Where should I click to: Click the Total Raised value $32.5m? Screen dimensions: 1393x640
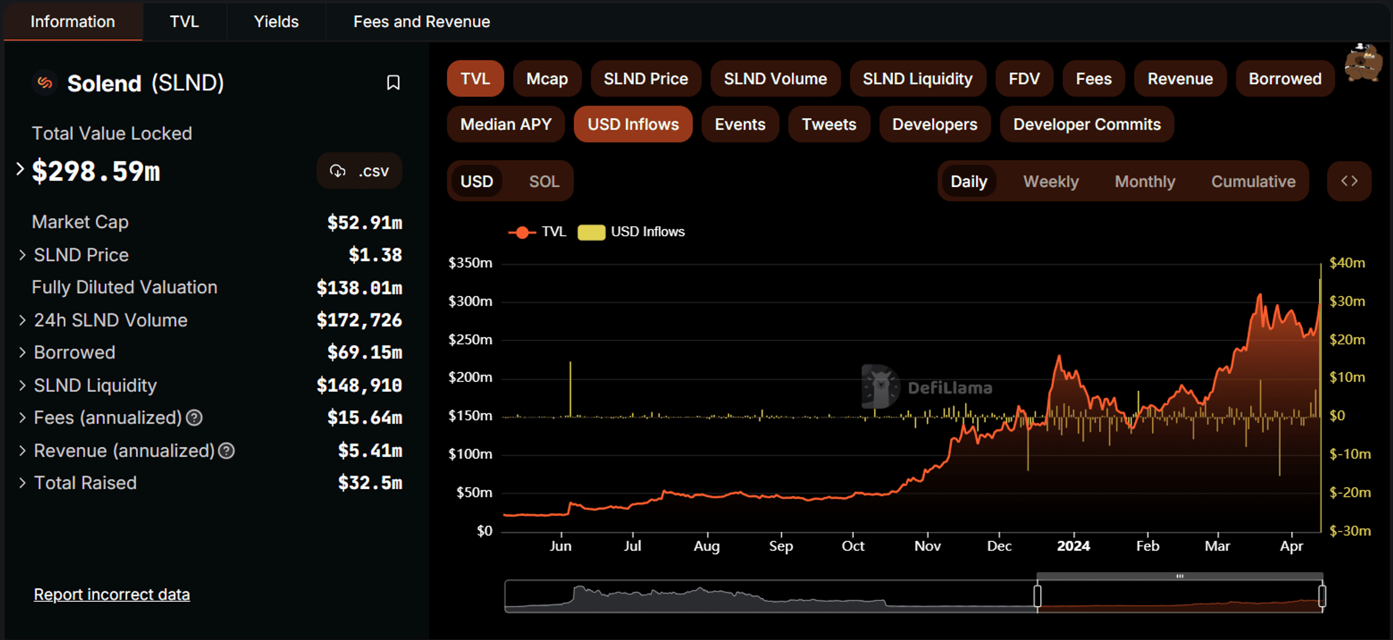click(x=370, y=483)
